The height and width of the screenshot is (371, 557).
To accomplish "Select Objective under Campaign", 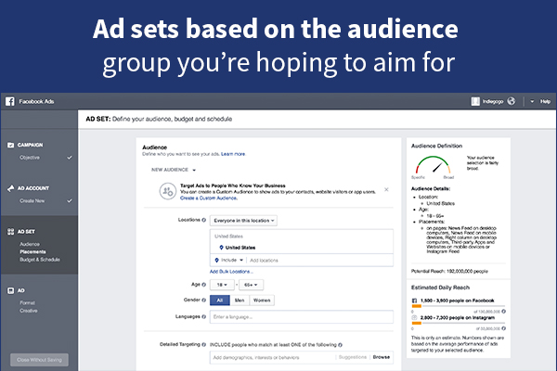I will pos(30,158).
